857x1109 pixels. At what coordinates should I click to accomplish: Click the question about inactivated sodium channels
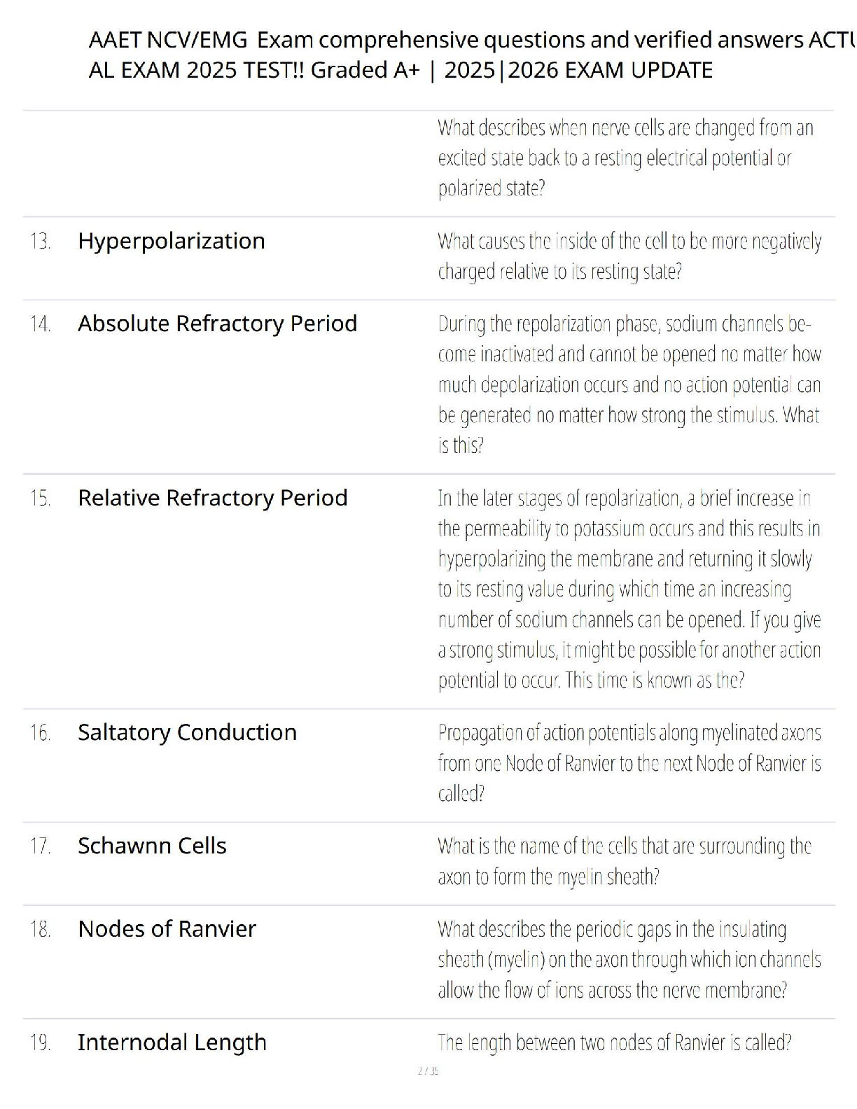[629, 384]
